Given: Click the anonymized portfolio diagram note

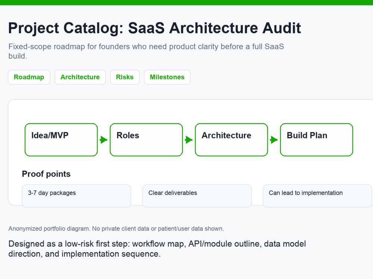Looking at the screenshot, I should tap(116, 229).
